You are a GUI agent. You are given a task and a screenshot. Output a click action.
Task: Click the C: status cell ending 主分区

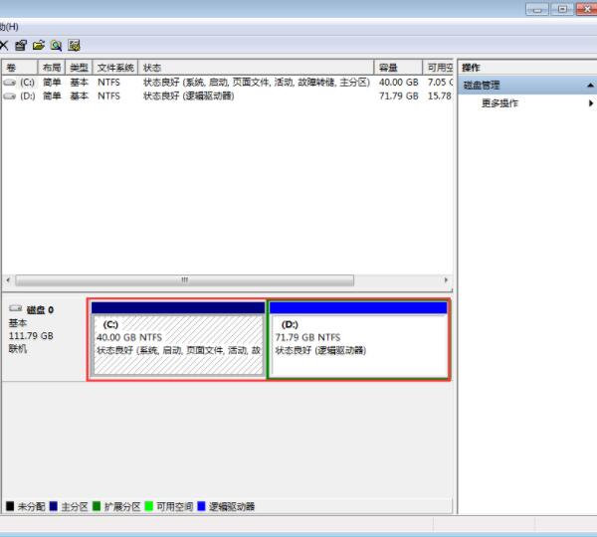click(257, 83)
